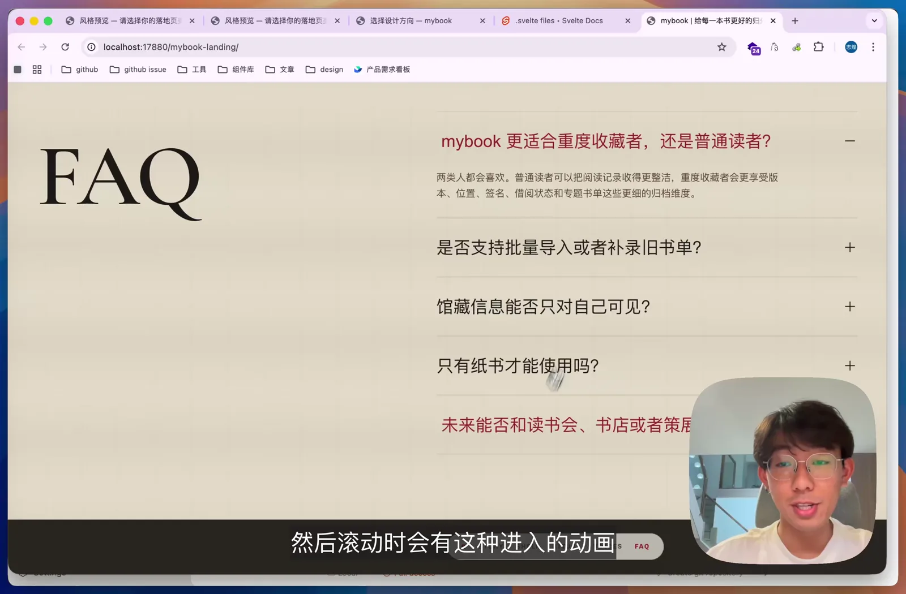906x594 pixels.
Task: Close the second 风格预览 tab
Action: 337,21
